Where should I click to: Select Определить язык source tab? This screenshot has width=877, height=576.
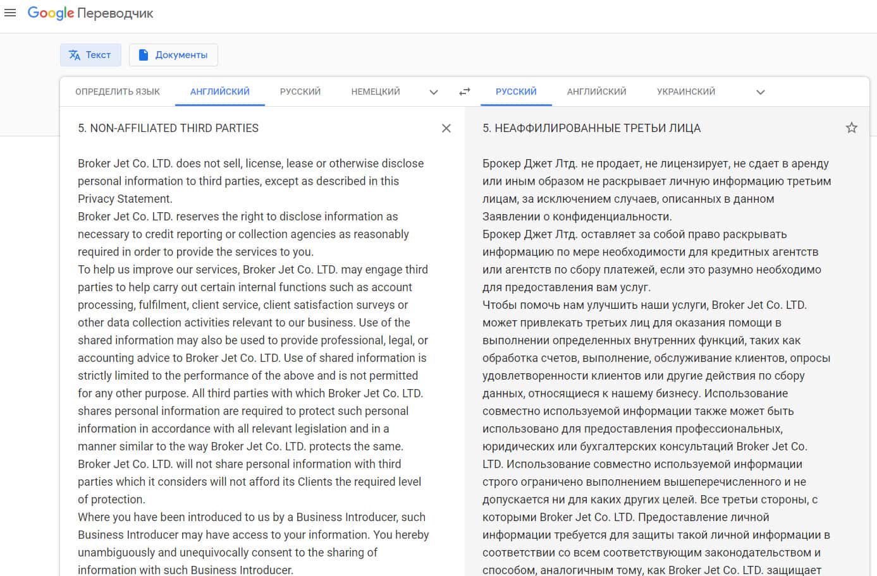tap(118, 92)
